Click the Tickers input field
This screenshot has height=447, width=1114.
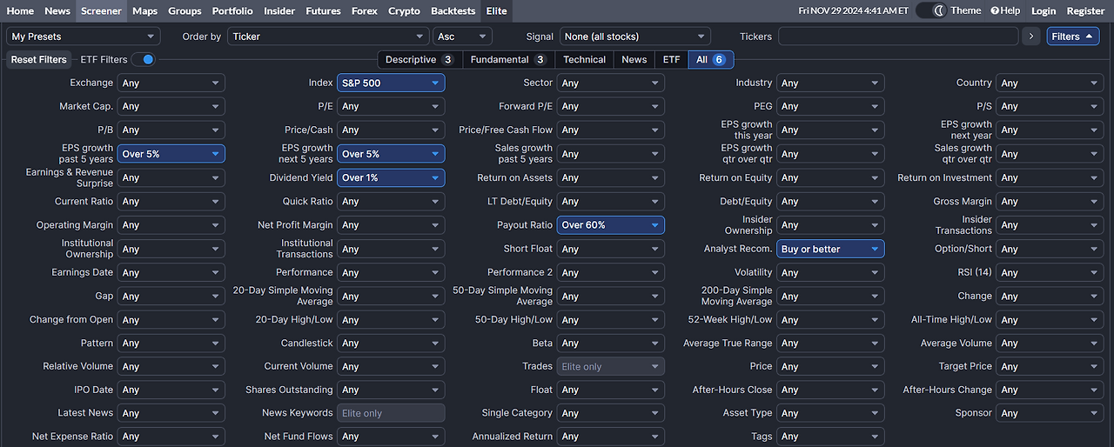point(898,37)
